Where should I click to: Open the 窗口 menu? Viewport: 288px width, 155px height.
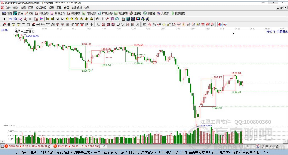pyautogui.click(x=66, y=8)
